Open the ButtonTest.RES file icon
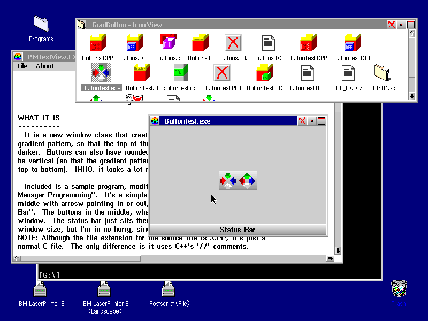 [x=307, y=73]
